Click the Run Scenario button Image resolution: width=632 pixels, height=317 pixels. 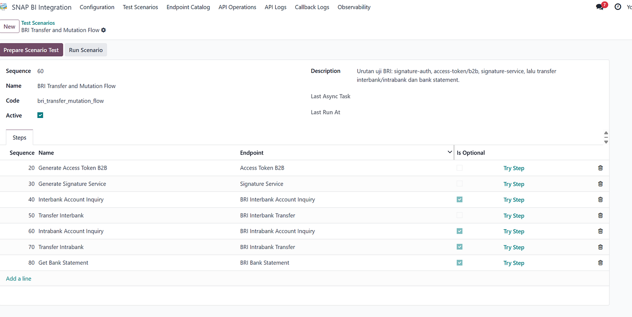click(86, 50)
